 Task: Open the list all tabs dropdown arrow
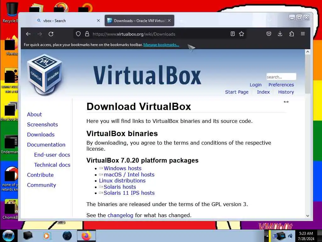tap(269, 20)
